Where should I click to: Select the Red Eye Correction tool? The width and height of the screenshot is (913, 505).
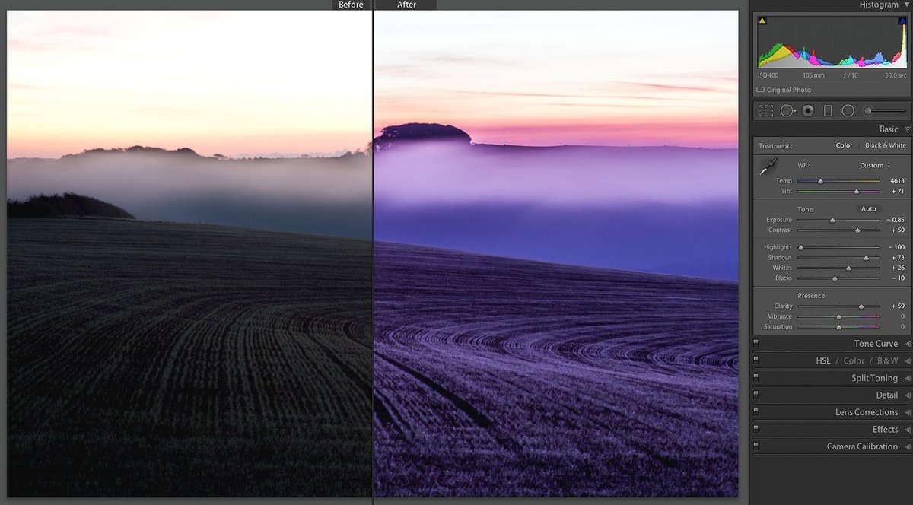click(x=808, y=111)
